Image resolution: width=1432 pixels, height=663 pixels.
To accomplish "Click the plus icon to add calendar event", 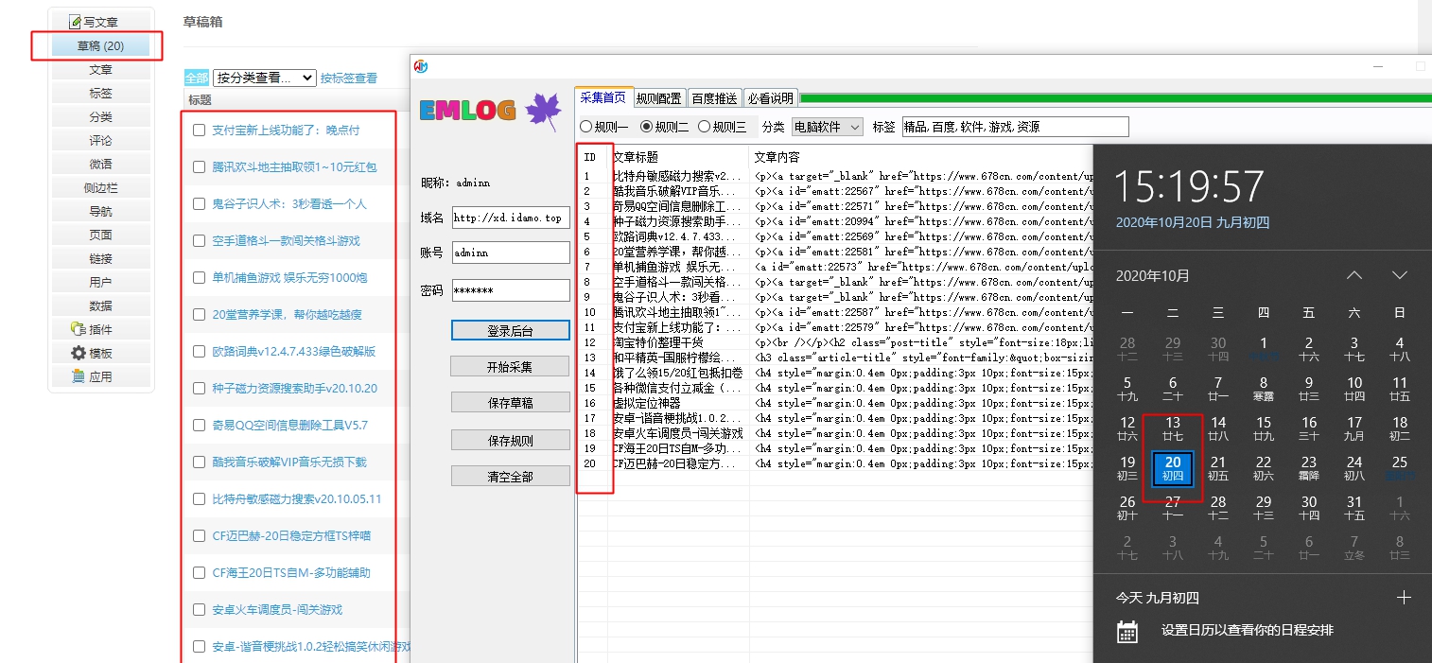I will [x=1405, y=597].
